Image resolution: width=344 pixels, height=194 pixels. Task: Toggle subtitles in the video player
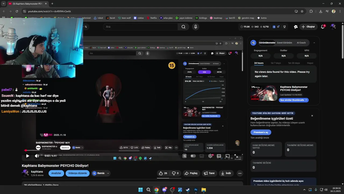coord(202,156)
